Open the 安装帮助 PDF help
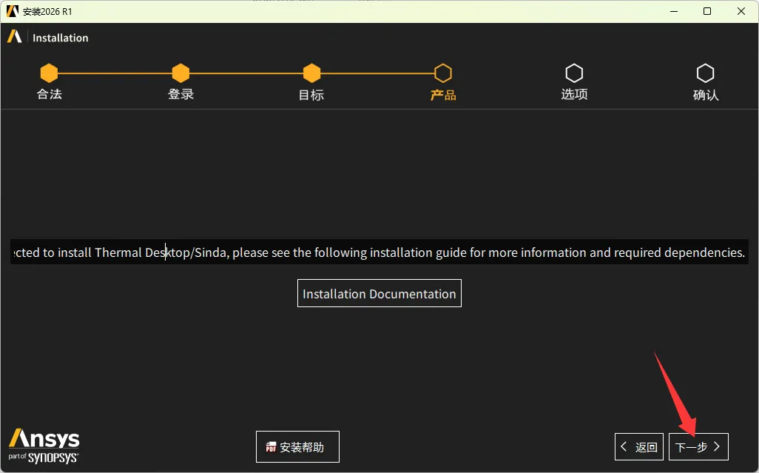This screenshot has height=473, width=759. click(x=297, y=446)
